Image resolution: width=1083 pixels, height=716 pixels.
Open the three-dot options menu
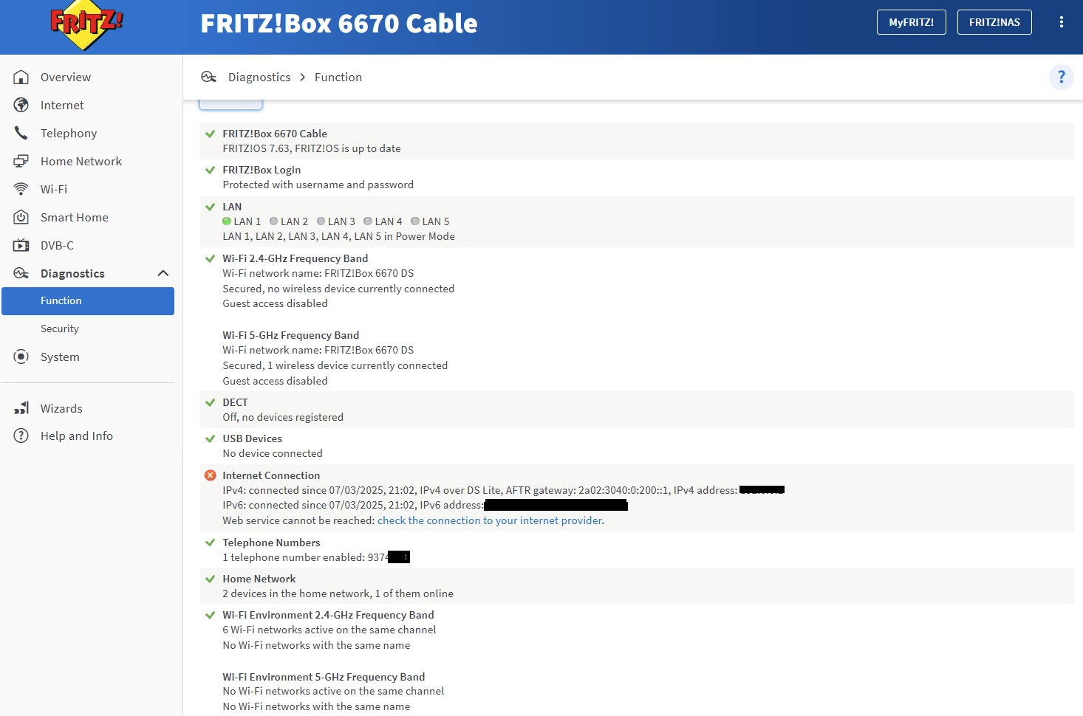1061,22
